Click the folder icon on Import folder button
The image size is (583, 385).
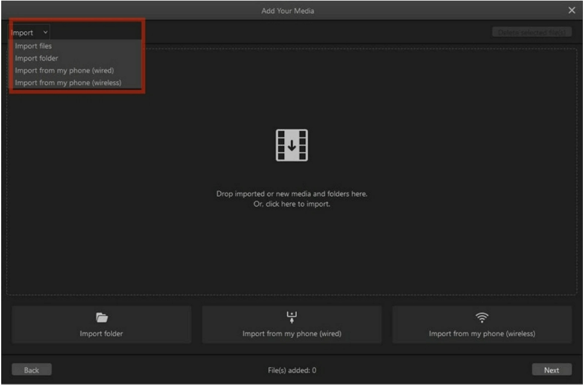(102, 318)
